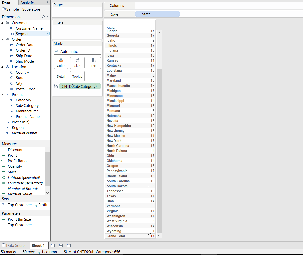Open the Automatic mark type dropdown
The height and width of the screenshot is (255, 303).
coord(77,51)
